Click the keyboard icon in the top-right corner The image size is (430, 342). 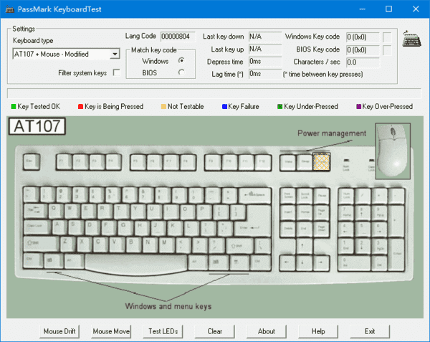[411, 39]
